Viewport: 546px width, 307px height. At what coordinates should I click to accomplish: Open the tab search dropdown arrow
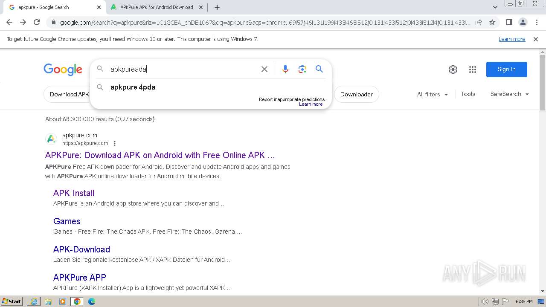point(495,7)
